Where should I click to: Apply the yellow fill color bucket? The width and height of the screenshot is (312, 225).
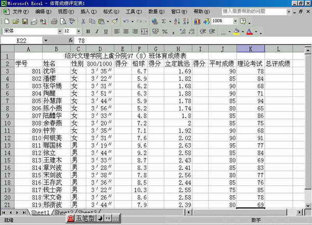pyautogui.click(x=236, y=31)
